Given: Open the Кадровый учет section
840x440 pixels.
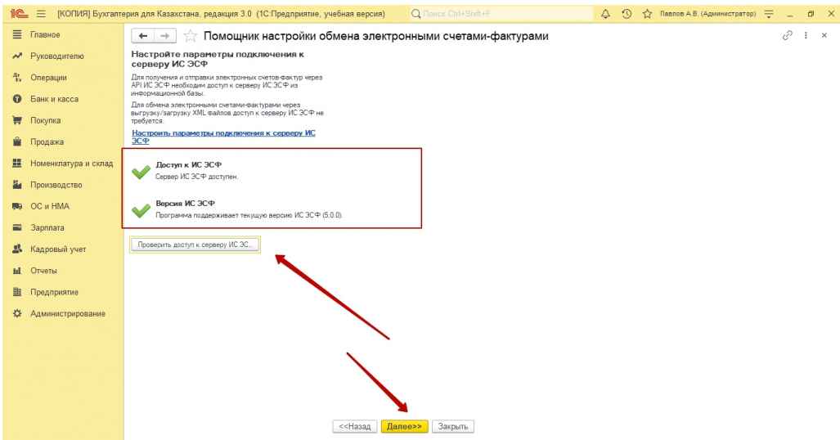Looking at the screenshot, I should [58, 249].
